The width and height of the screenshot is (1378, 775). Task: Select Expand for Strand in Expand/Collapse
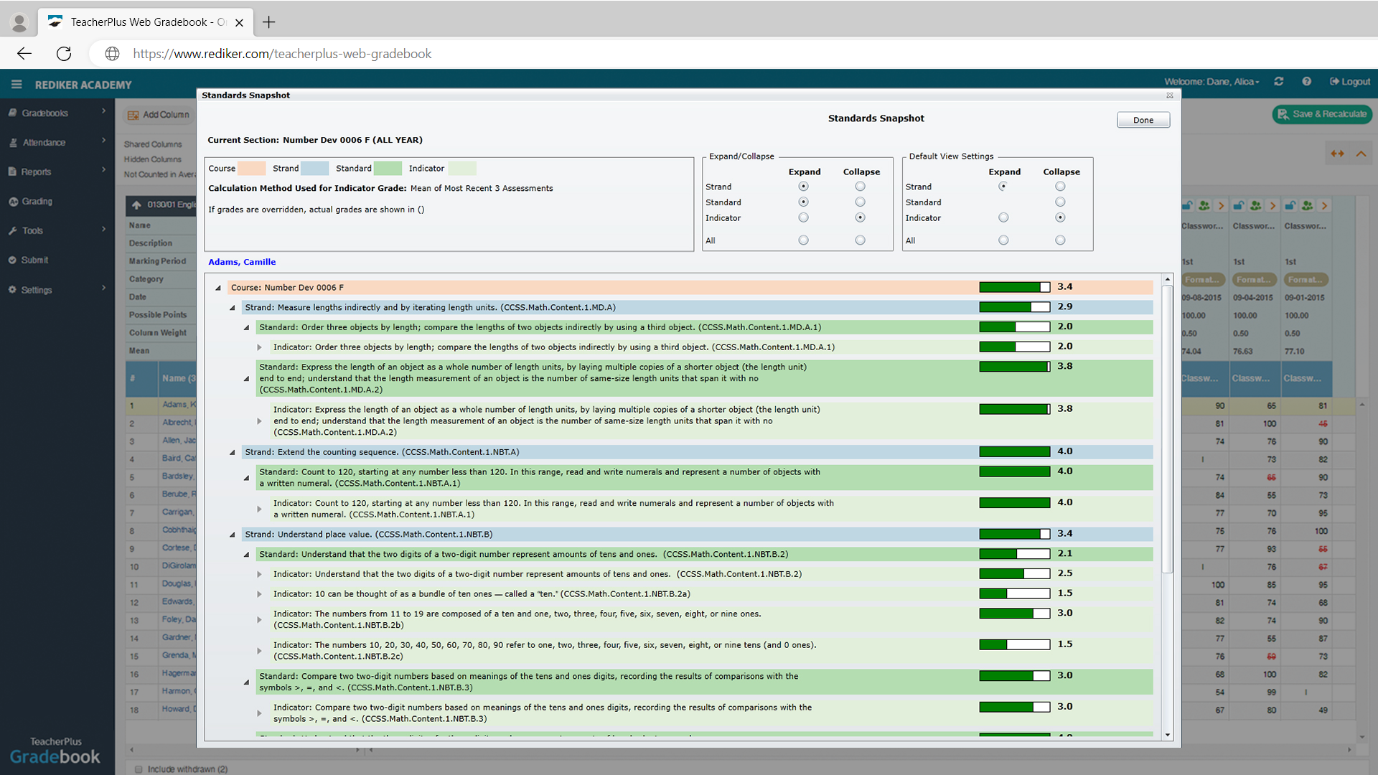click(x=803, y=186)
